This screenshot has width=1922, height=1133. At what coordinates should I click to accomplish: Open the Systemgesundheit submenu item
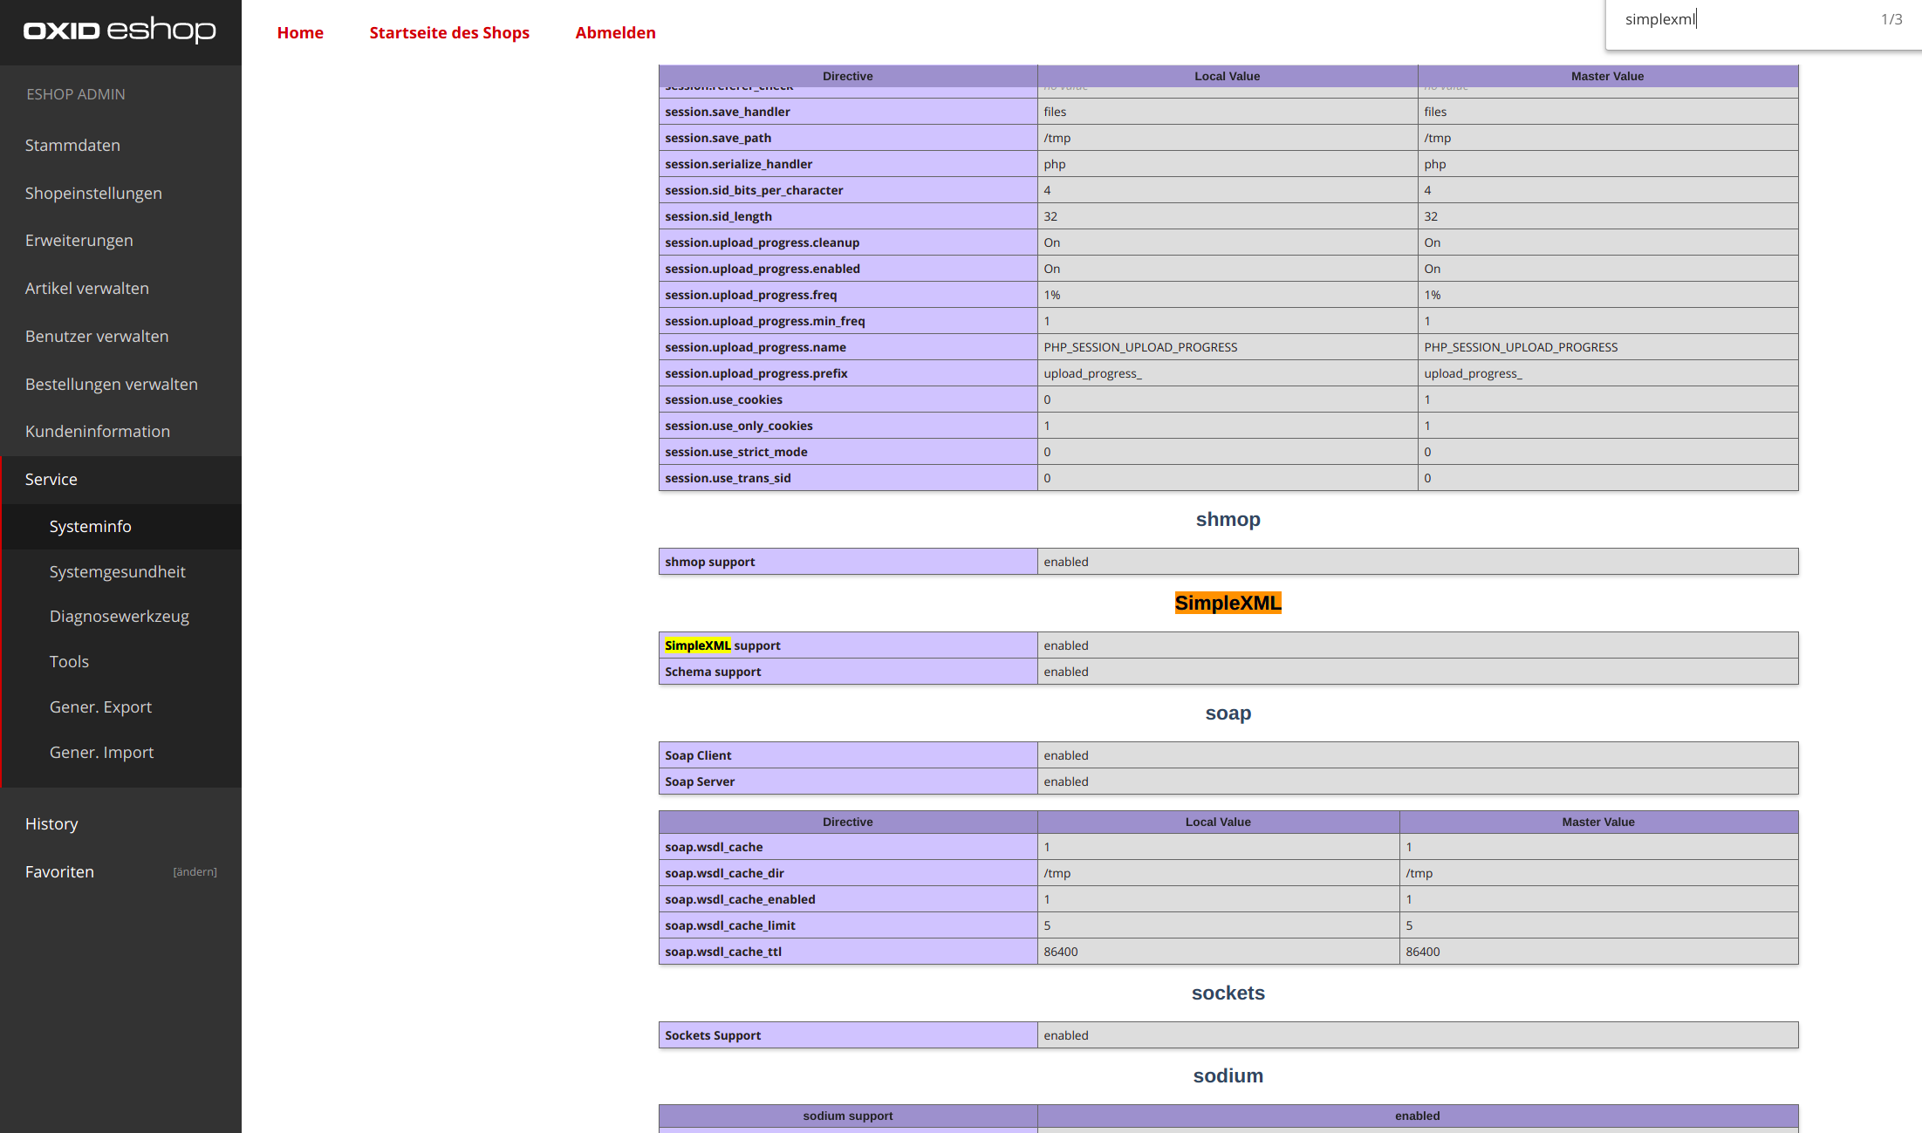pos(118,571)
